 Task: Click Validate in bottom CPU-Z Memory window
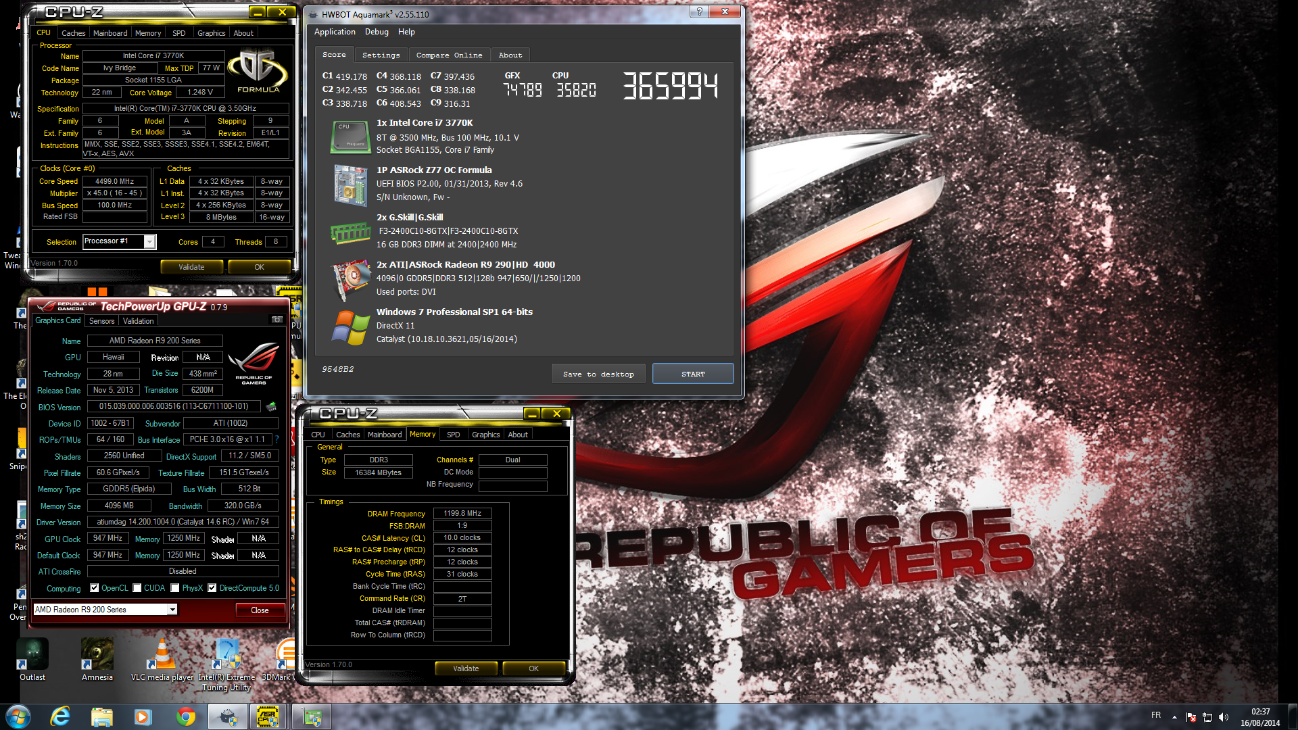pos(466,668)
